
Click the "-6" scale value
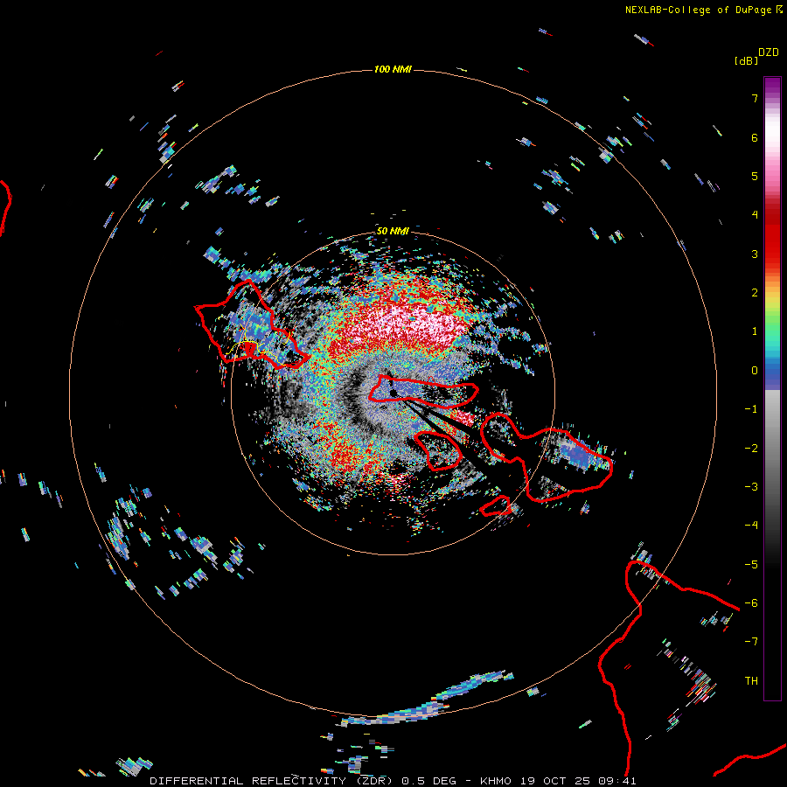[x=751, y=603]
